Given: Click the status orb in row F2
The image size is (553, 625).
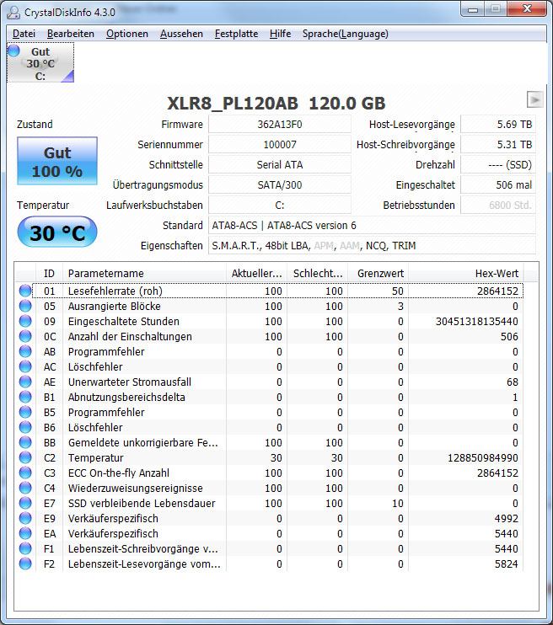Looking at the screenshot, I should pyautogui.click(x=25, y=564).
